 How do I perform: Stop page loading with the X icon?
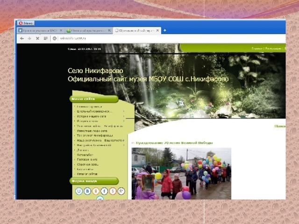point(38,38)
